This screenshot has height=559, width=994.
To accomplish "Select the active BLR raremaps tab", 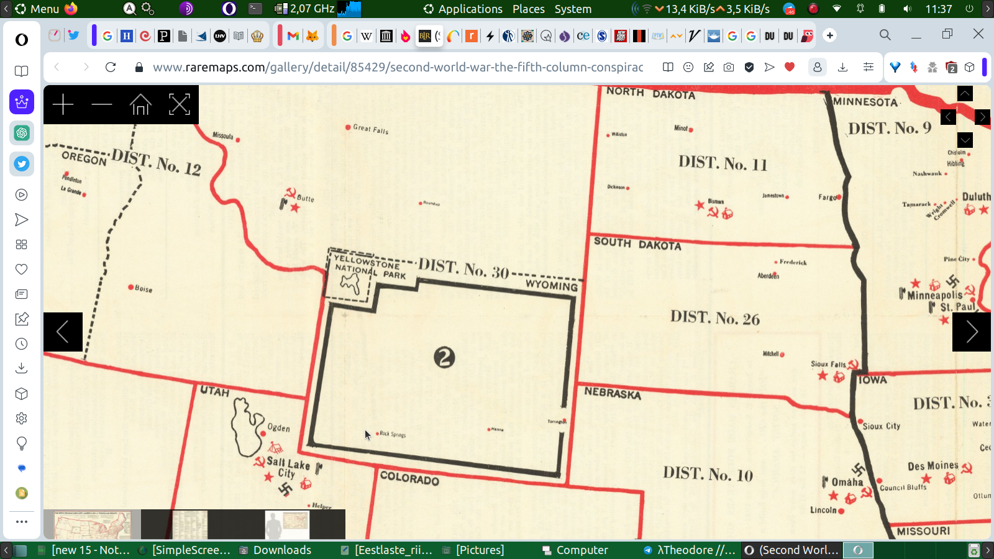I will click(x=429, y=36).
